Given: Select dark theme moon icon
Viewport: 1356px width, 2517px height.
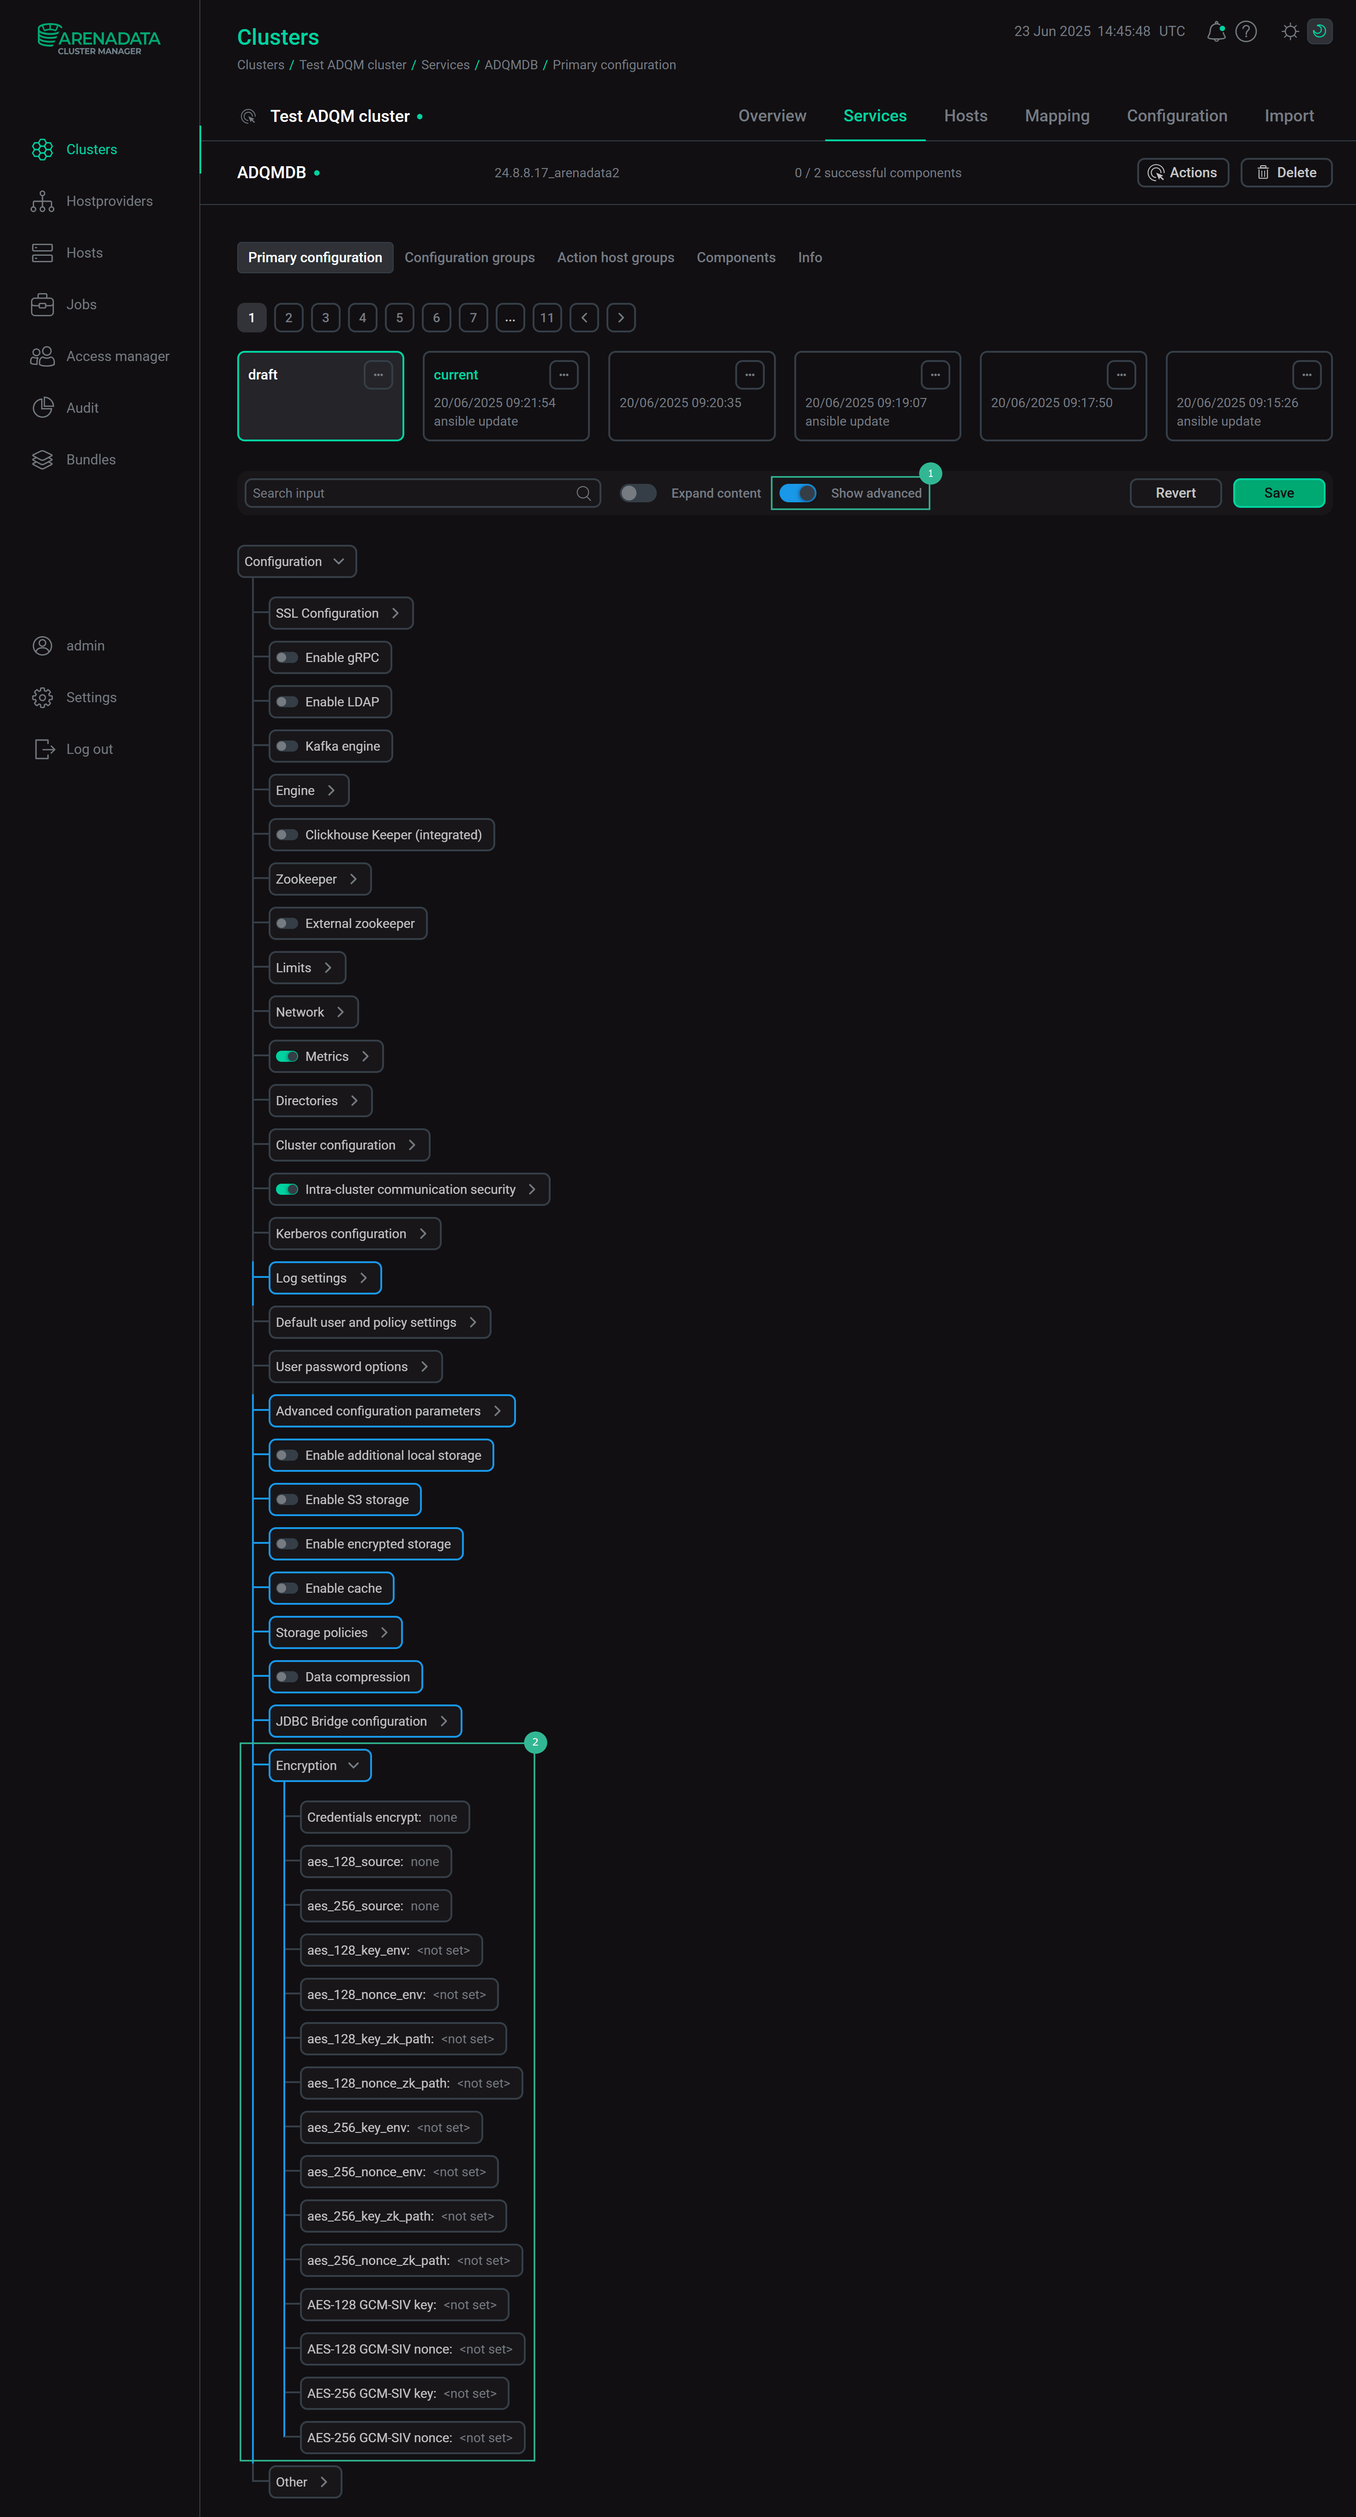Looking at the screenshot, I should coord(1319,31).
